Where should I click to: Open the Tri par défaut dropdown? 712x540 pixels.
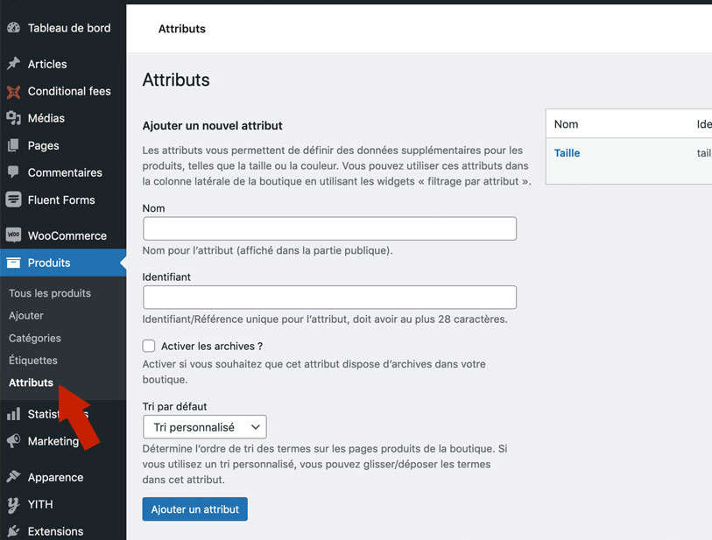(204, 427)
